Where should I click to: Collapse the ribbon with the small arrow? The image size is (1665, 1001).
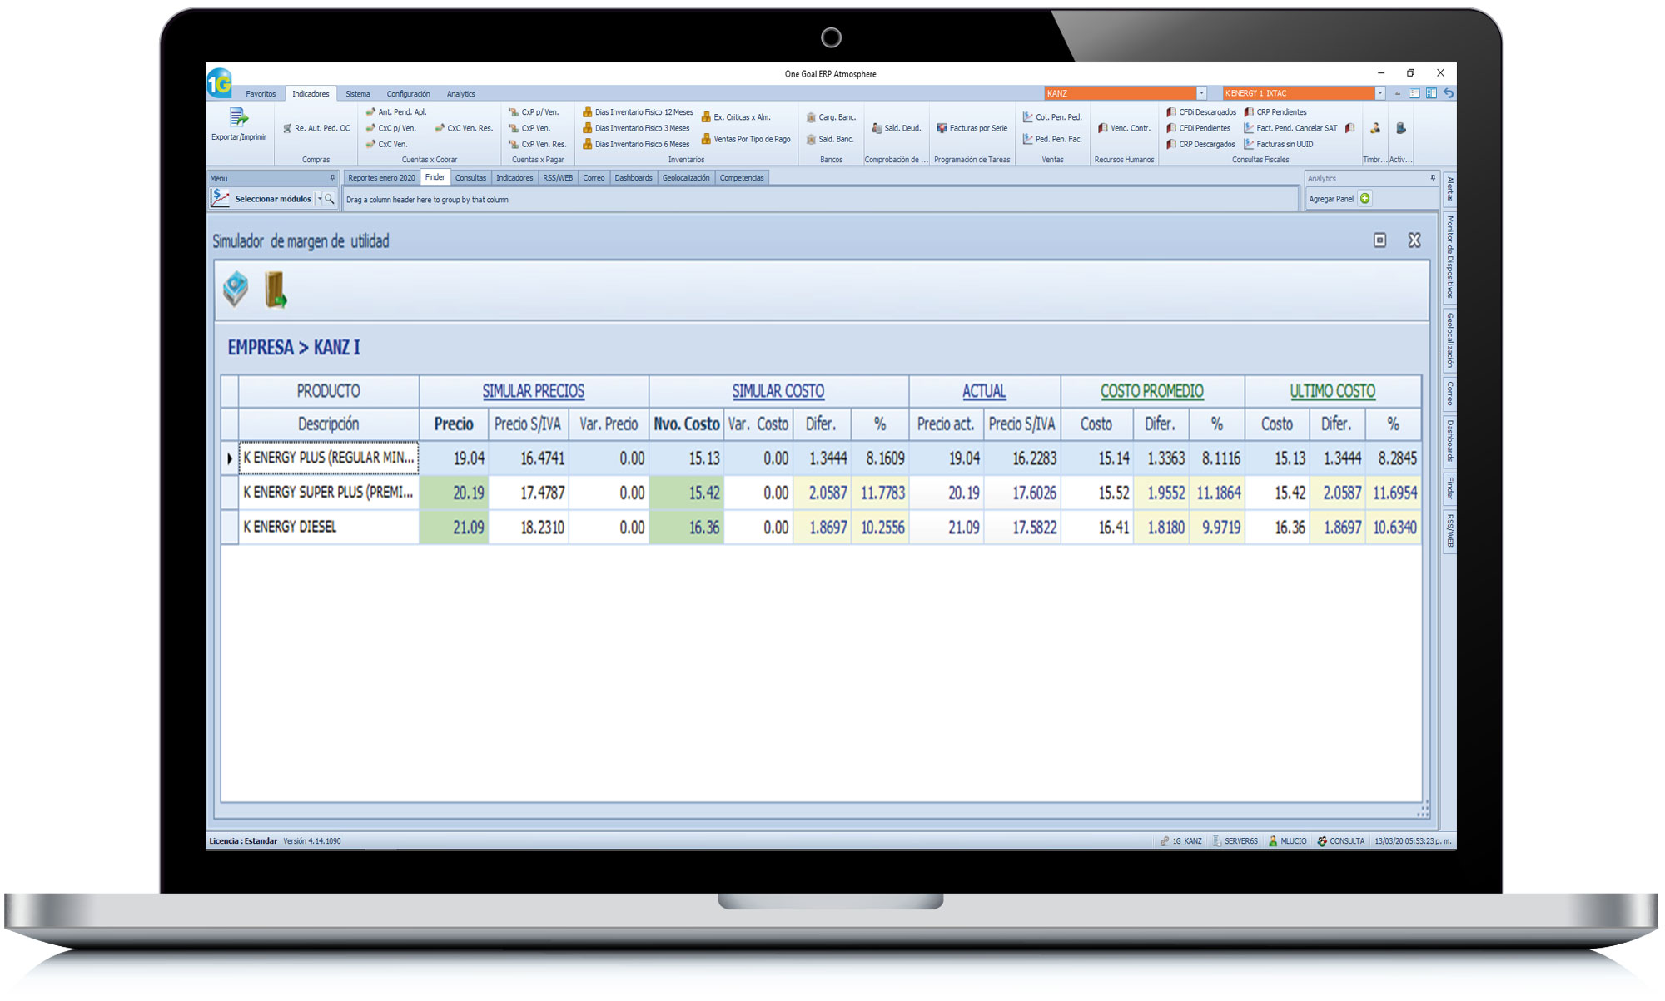click(1398, 93)
